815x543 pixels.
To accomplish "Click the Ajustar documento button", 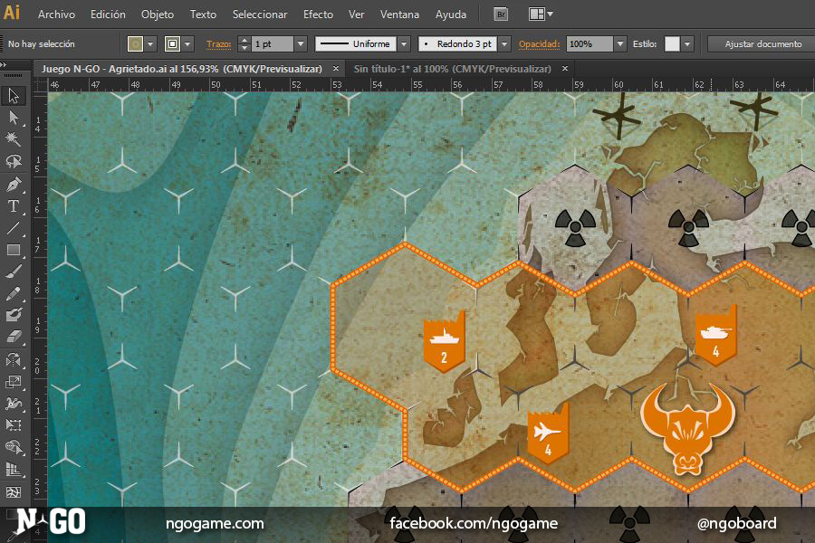I will (x=762, y=43).
